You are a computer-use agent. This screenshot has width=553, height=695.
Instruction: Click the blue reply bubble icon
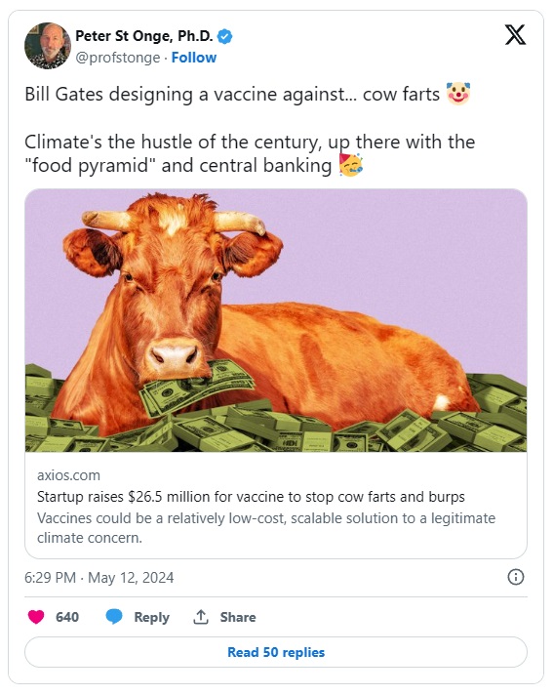114,617
